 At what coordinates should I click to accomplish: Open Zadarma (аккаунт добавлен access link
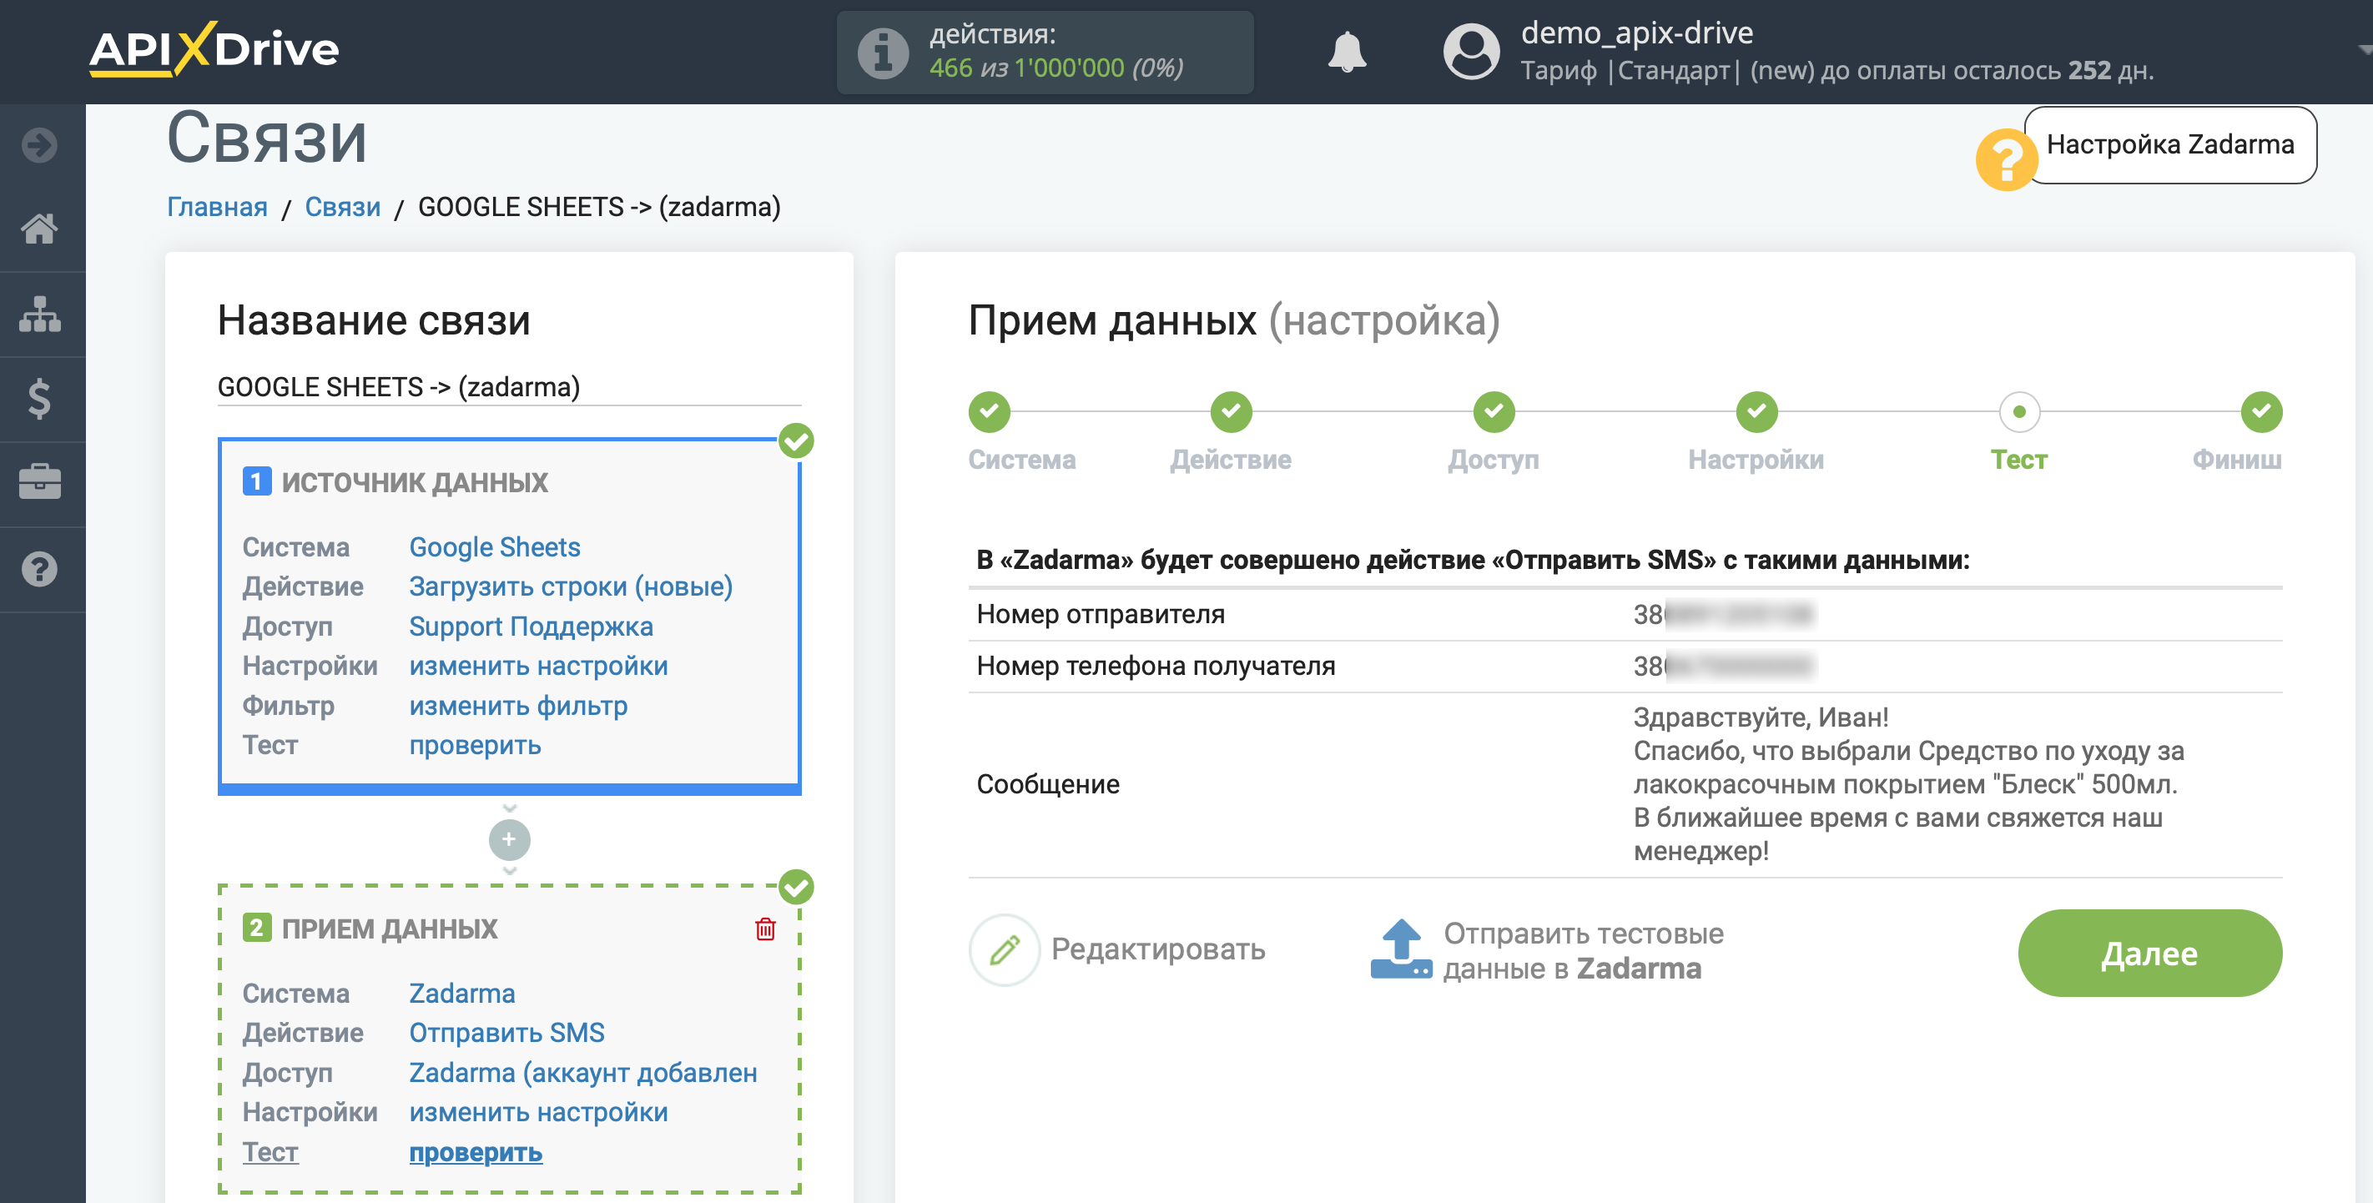point(583,1073)
